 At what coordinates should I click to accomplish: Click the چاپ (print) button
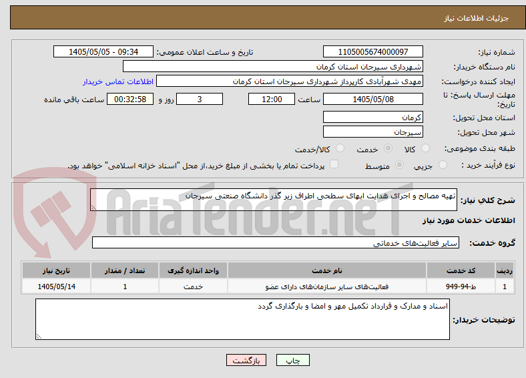(x=292, y=360)
